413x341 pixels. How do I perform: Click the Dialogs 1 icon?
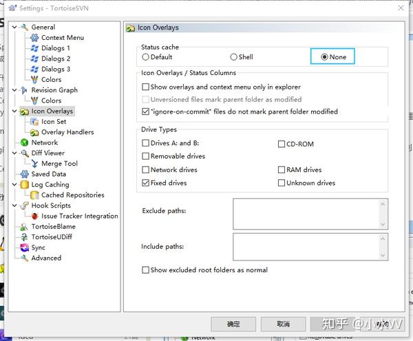(34, 48)
